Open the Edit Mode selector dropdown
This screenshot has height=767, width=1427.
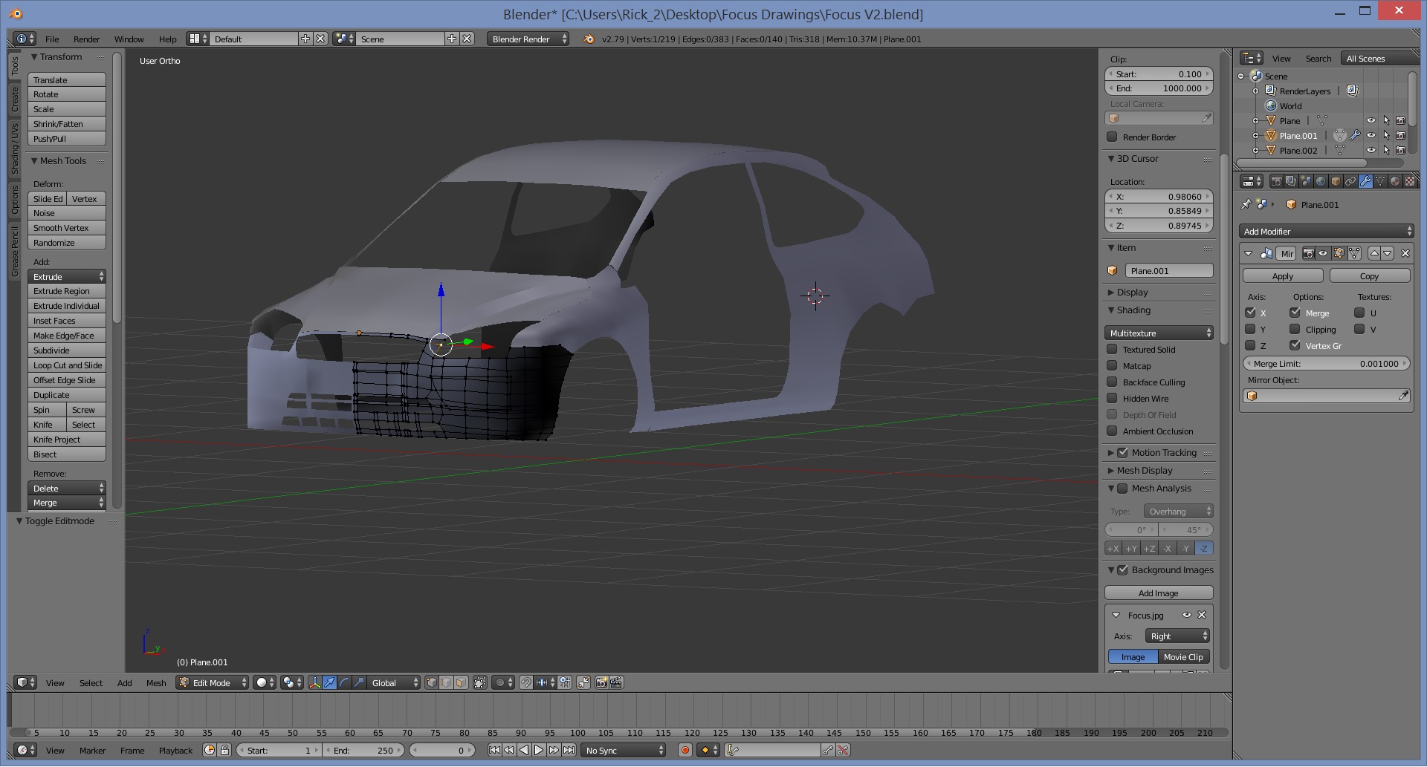click(212, 683)
